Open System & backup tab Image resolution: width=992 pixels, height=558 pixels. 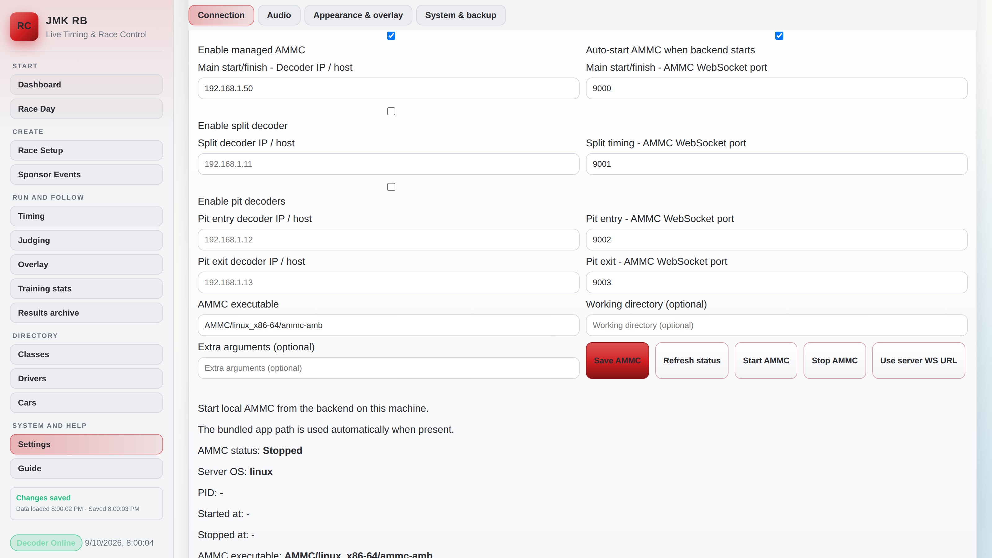(x=461, y=15)
